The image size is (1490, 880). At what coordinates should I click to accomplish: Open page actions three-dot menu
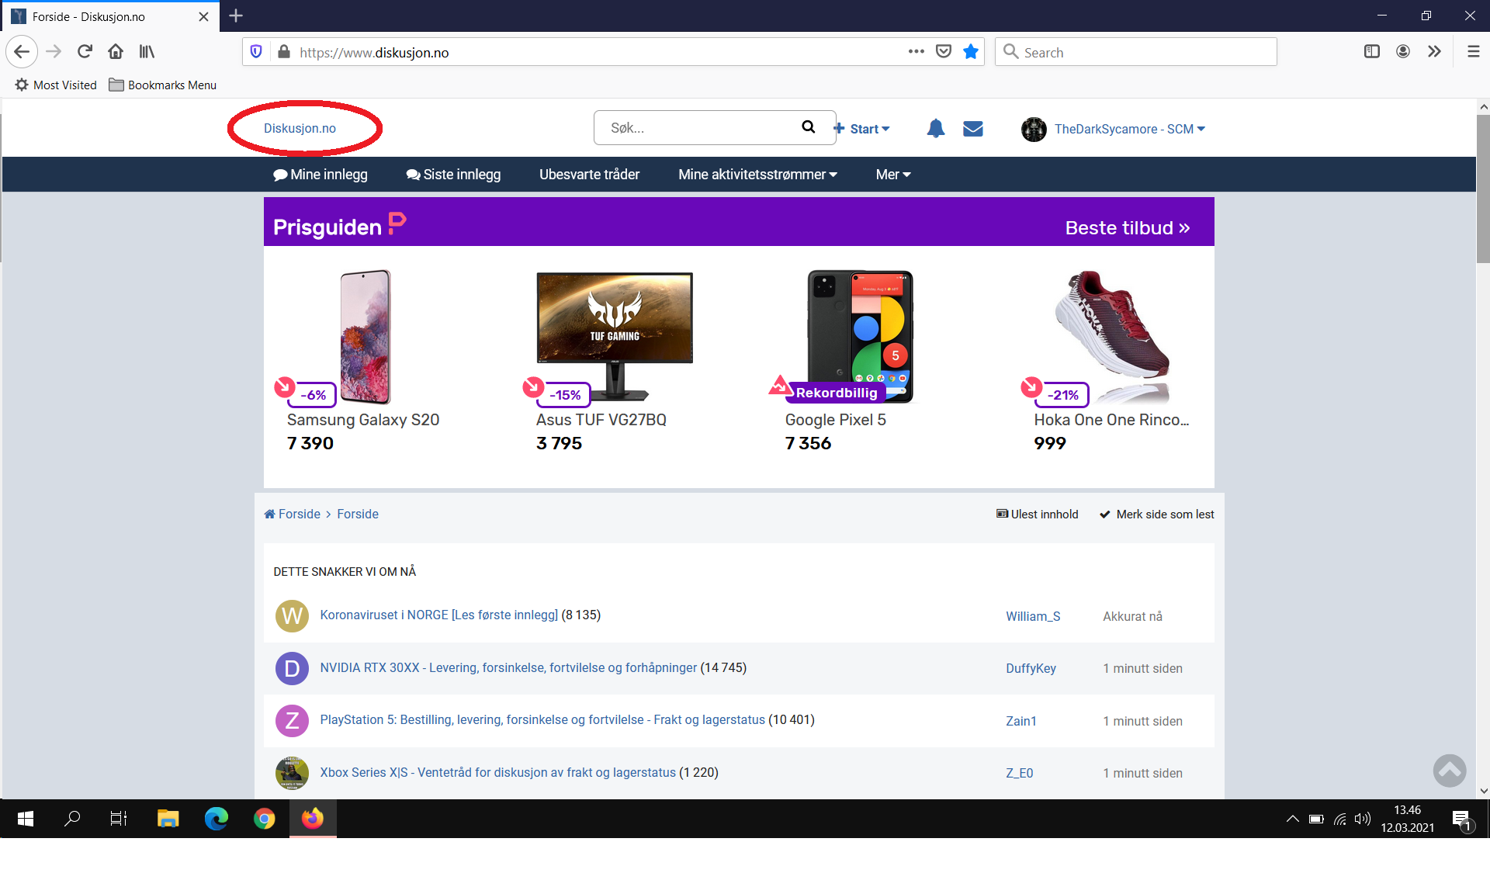click(917, 52)
